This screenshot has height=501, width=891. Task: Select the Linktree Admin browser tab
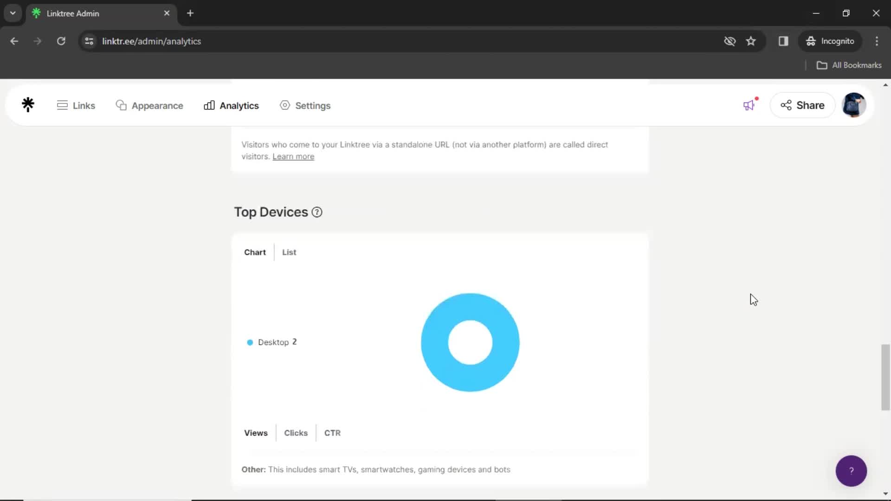101,13
